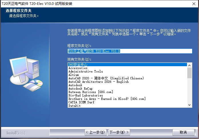The width and height of the screenshot is (199, 139).
Task: Select AutoCAD Architecture 2026 - English
Action: [x=128, y=82]
